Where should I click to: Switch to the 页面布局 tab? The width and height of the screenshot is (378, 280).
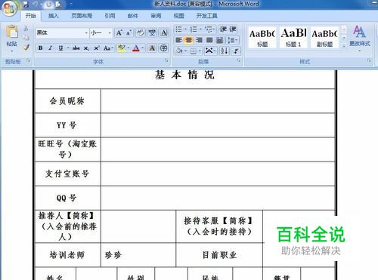(x=82, y=16)
